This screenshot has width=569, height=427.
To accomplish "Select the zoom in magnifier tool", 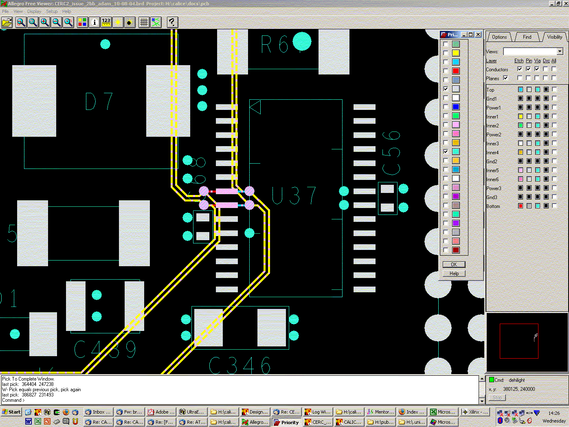I will tap(45, 22).
